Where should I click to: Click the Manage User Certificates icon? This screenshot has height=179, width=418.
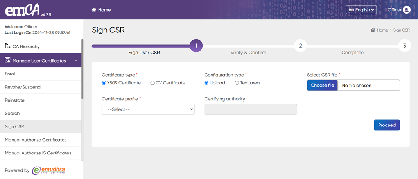tap(7, 60)
